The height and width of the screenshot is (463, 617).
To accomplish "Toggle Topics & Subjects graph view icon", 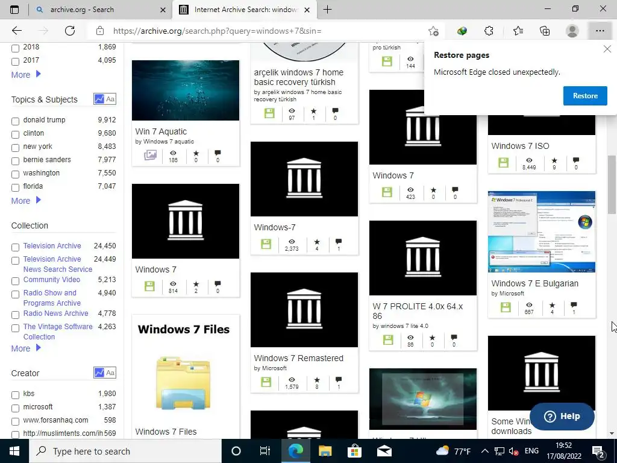I will [x=99, y=99].
